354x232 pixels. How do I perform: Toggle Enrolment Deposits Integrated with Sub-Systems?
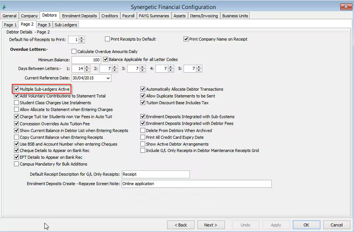(143, 117)
